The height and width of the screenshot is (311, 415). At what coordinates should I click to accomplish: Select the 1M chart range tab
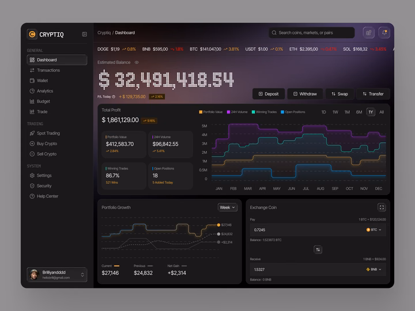pos(347,112)
